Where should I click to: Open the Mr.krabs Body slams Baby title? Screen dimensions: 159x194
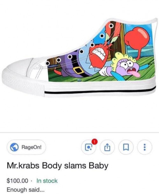pyautogui.click(x=58, y=166)
